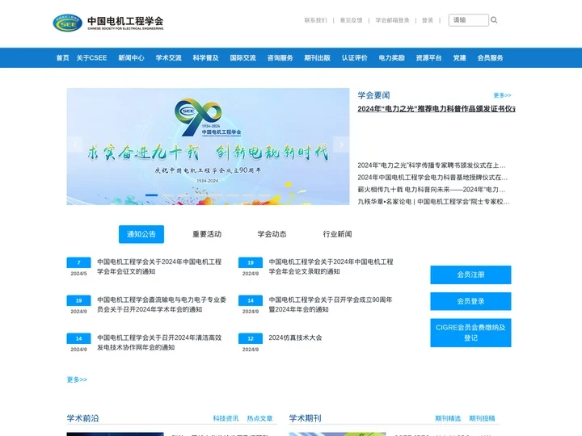Open the 热点文章 link under 学术前沿
This screenshot has height=436, width=582.
(259, 418)
